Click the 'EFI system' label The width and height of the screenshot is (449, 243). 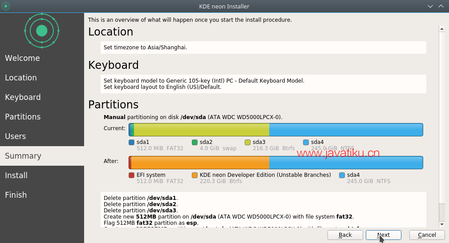pyautogui.click(x=151, y=175)
